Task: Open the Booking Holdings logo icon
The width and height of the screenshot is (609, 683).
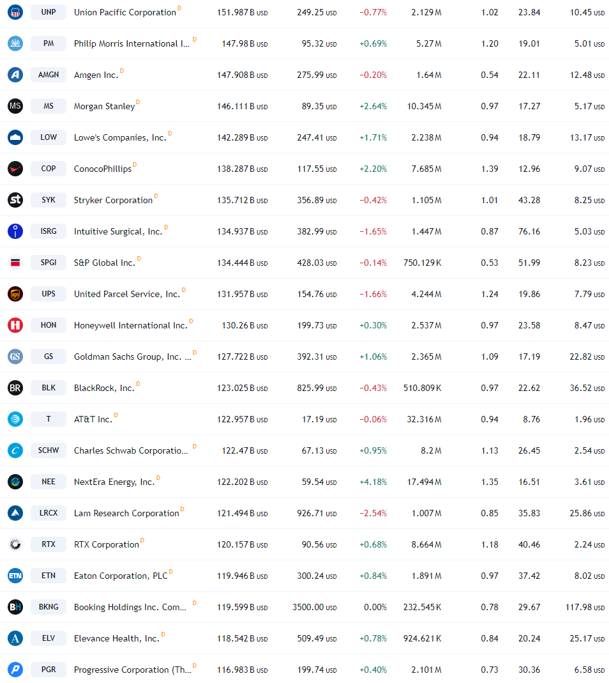Action: click(15, 607)
